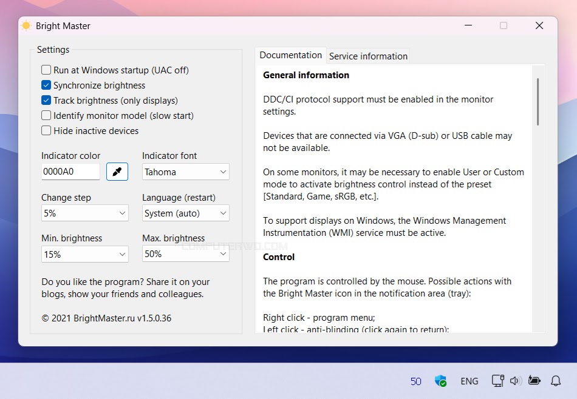Click the 'Right click - program menu;' line
This screenshot has width=577, height=399.
(319, 317)
